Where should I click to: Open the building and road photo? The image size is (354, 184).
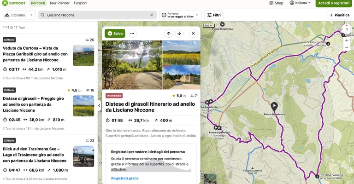point(182,77)
